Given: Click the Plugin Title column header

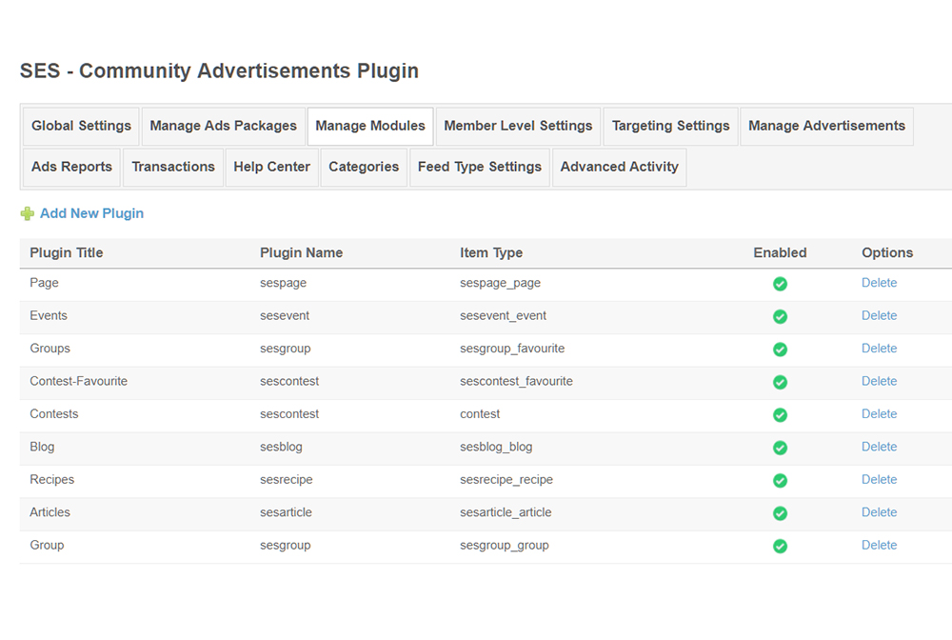Looking at the screenshot, I should [x=67, y=253].
